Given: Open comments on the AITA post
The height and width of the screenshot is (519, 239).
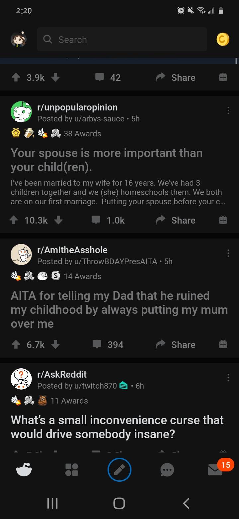Looking at the screenshot, I should [108, 345].
